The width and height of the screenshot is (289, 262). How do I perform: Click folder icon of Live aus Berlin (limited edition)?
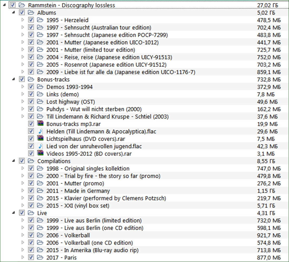40,220
